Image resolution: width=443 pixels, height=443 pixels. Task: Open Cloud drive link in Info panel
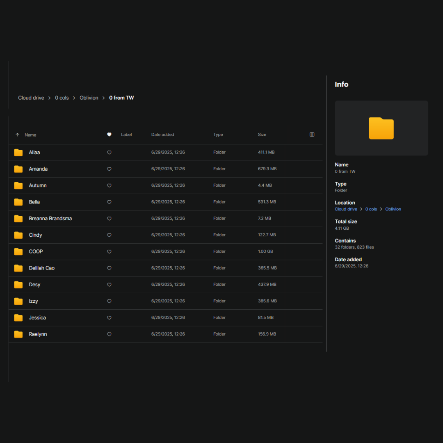(346, 209)
